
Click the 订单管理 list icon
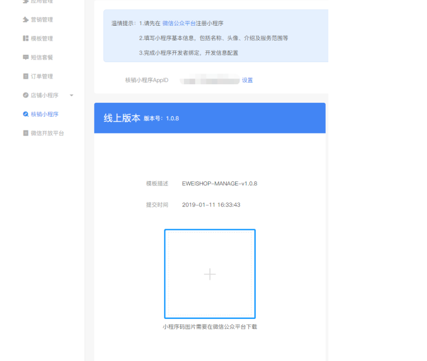(x=26, y=76)
